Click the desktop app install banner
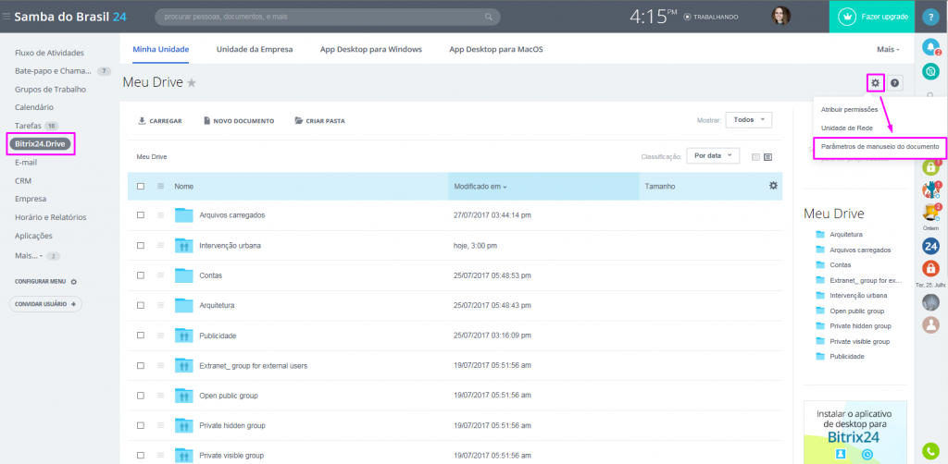The width and height of the screenshot is (948, 464). click(x=854, y=432)
